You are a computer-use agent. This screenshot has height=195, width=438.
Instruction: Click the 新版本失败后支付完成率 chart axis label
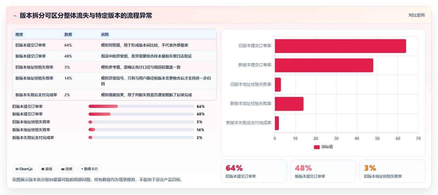[249, 123]
